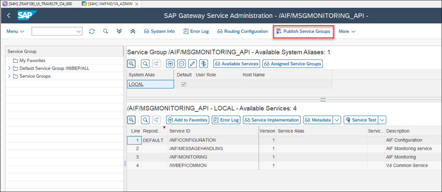The width and height of the screenshot is (442, 192).
Task: Click the V4 Common Service description
Action: (407, 165)
